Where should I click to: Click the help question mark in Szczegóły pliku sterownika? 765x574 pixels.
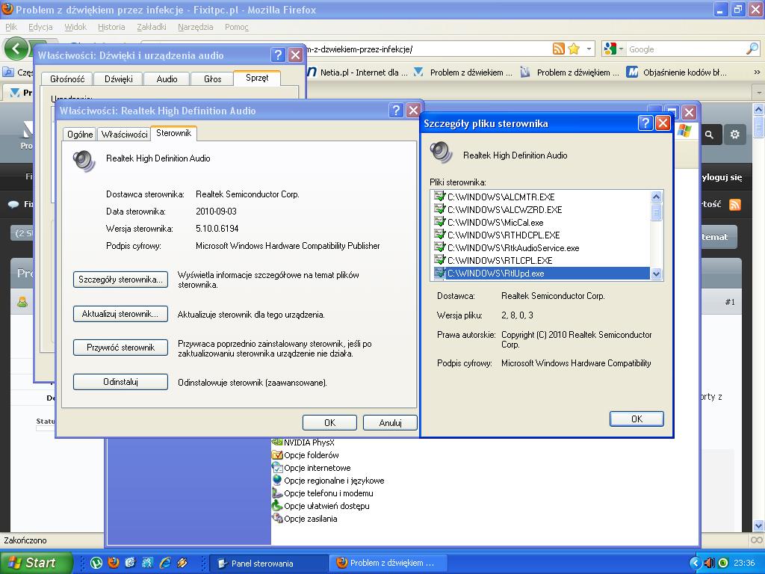click(645, 123)
